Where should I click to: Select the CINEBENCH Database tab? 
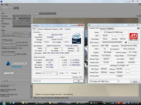tap(48, 13)
